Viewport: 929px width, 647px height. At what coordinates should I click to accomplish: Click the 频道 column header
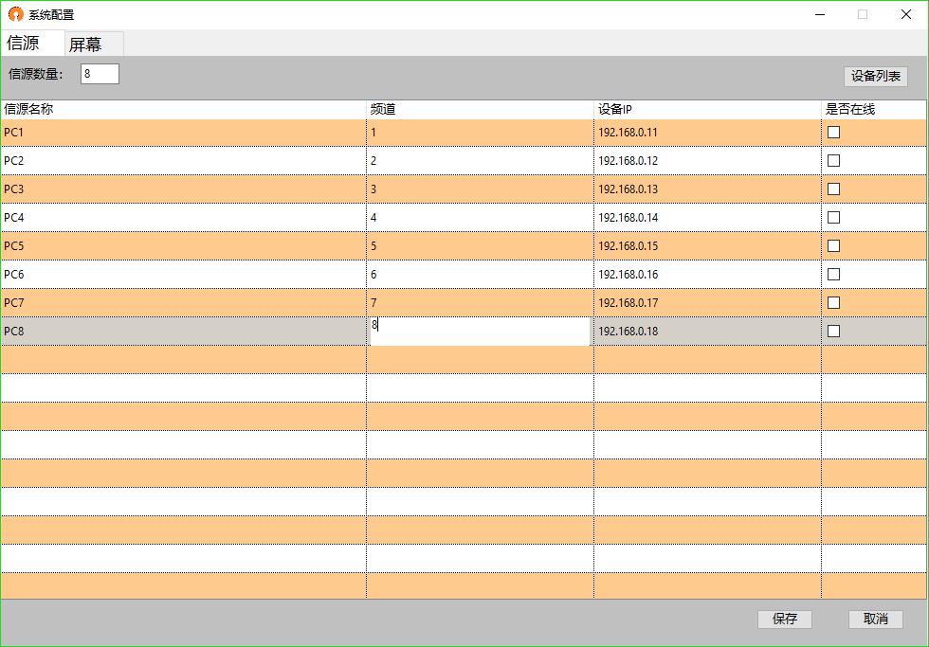coord(480,110)
